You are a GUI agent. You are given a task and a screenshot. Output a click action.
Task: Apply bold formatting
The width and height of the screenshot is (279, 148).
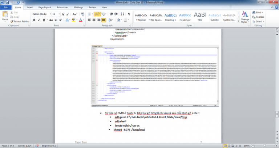(x=34, y=21)
